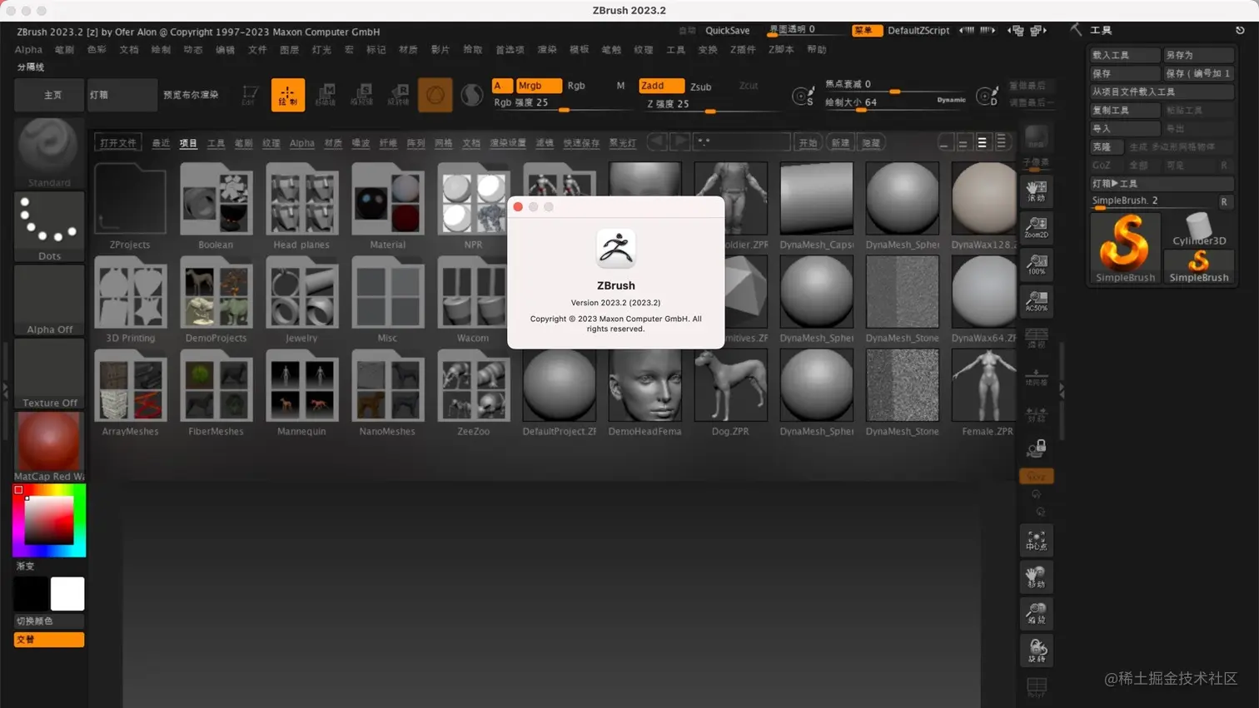Switch to the 快速保存 lightbox tab
The height and width of the screenshot is (708, 1259).
(x=581, y=143)
